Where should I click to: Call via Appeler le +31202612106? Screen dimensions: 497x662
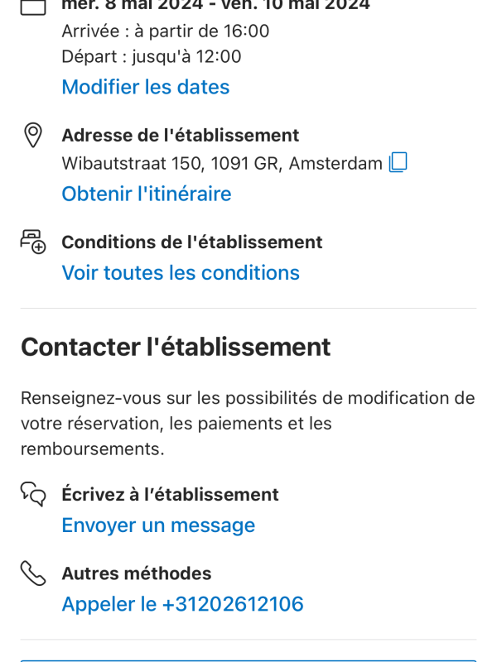[x=182, y=604]
